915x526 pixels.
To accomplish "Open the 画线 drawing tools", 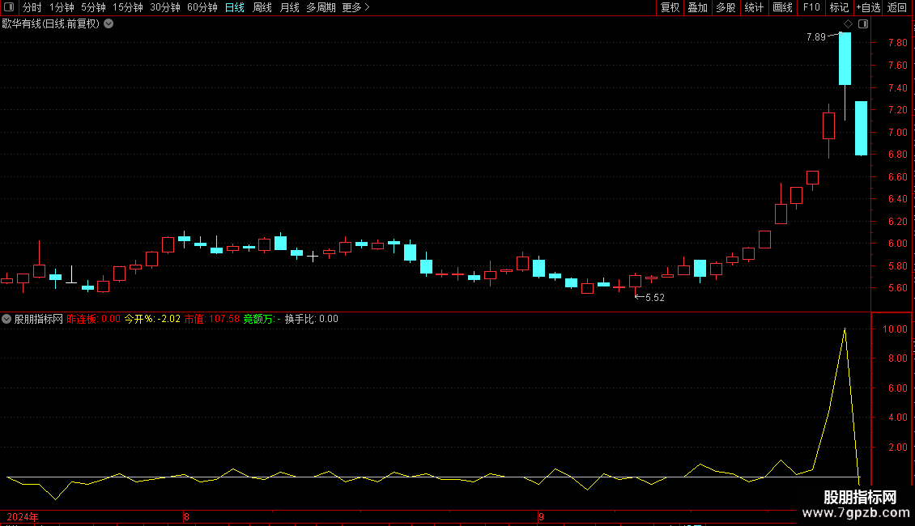I will tap(782, 7).
